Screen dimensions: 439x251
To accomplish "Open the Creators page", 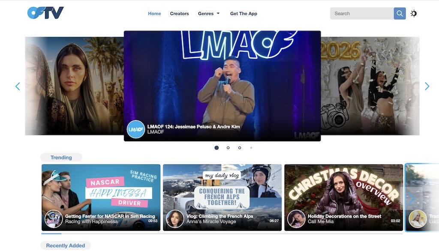I will (x=179, y=14).
